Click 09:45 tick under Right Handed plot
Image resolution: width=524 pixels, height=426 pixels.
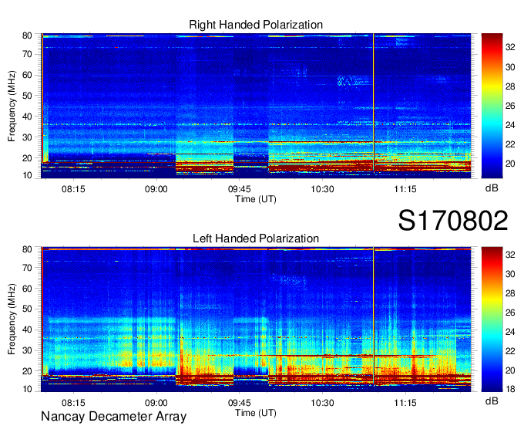(x=240, y=189)
